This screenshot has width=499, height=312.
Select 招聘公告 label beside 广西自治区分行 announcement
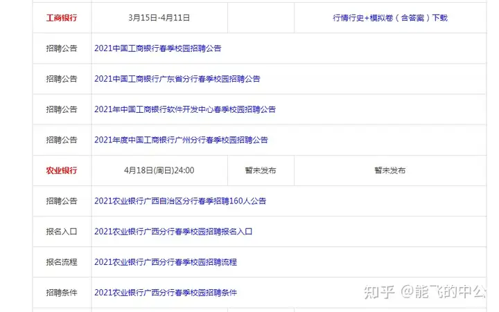[62, 201]
